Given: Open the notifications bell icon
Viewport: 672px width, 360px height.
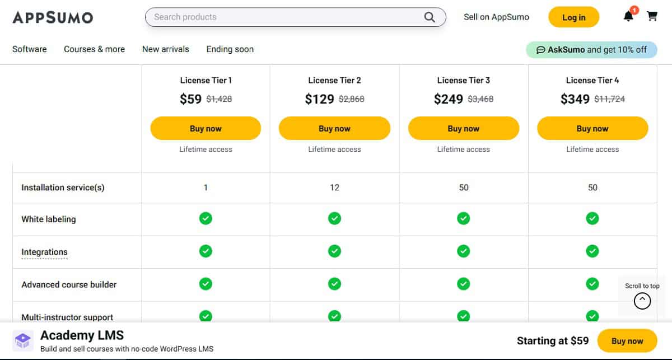Looking at the screenshot, I should [x=629, y=16].
